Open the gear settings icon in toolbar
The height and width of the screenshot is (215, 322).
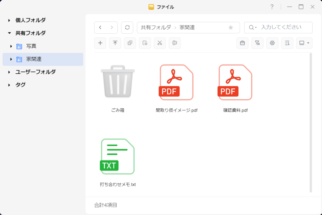tap(272, 43)
